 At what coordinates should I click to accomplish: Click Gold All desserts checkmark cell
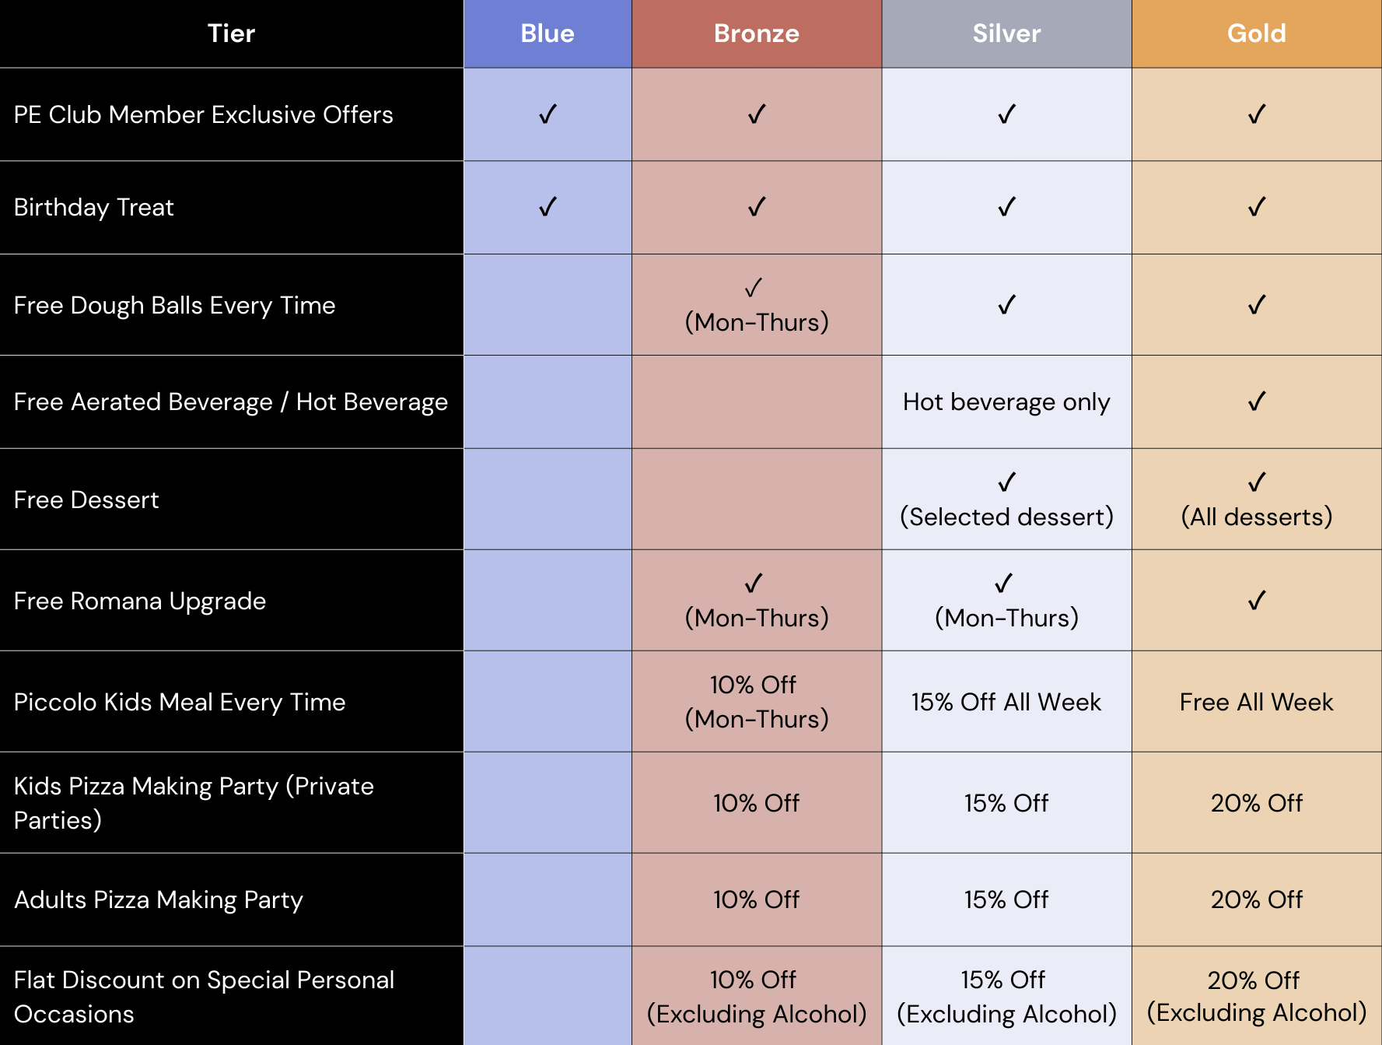[1257, 500]
